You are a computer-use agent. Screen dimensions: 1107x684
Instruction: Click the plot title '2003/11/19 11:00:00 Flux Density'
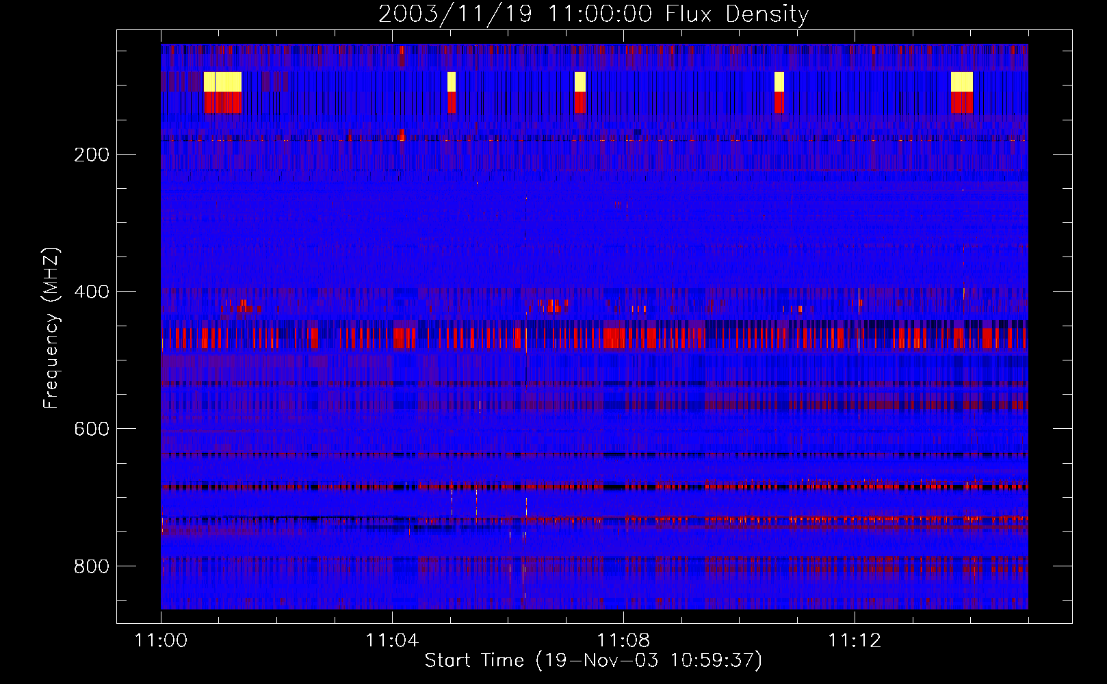[x=593, y=14]
